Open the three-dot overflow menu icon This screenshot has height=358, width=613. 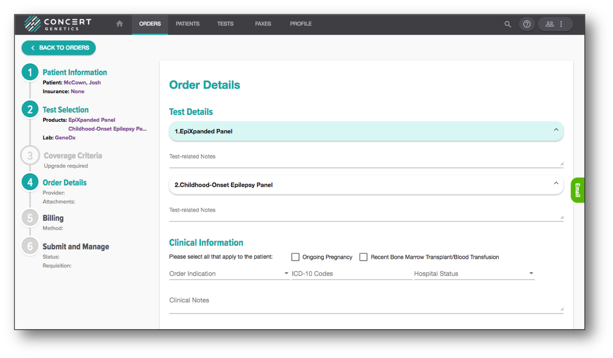tap(562, 24)
